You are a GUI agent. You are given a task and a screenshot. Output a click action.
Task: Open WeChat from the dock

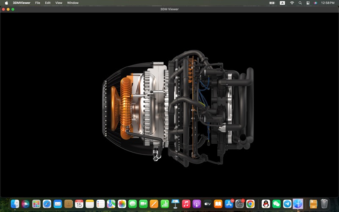[277, 204]
